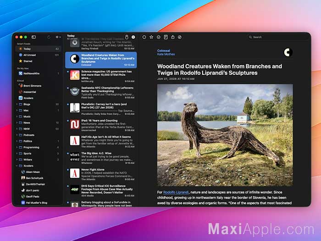321x241 pixels.
Task: Click the Colossal logo in article header
Action: 288,52
